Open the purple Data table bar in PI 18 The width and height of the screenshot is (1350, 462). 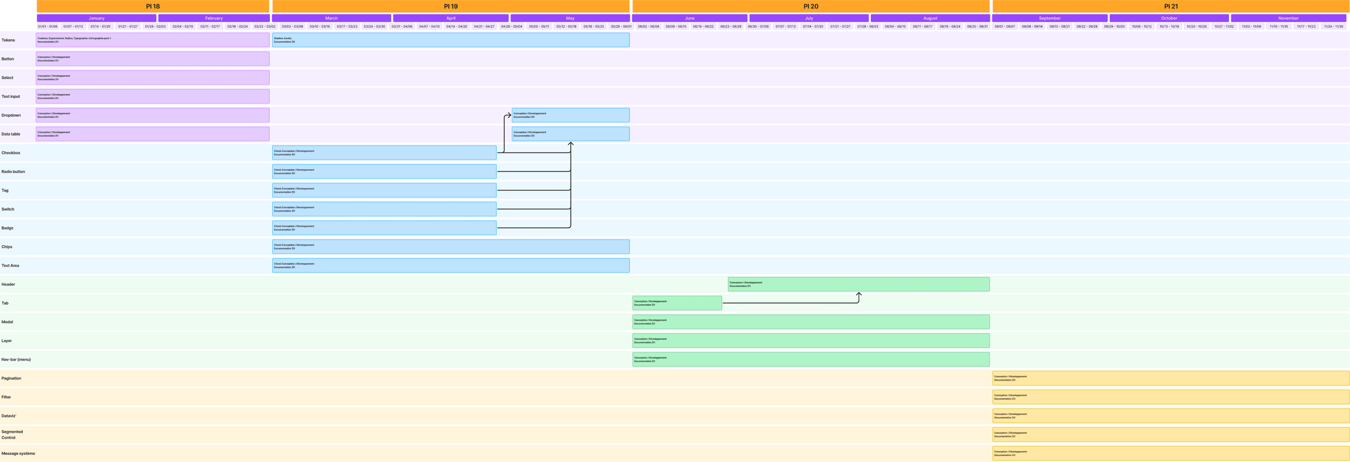[x=152, y=134]
